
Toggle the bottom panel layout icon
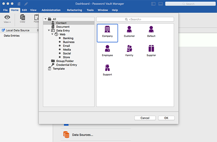pyautogui.click(x=160, y=4)
